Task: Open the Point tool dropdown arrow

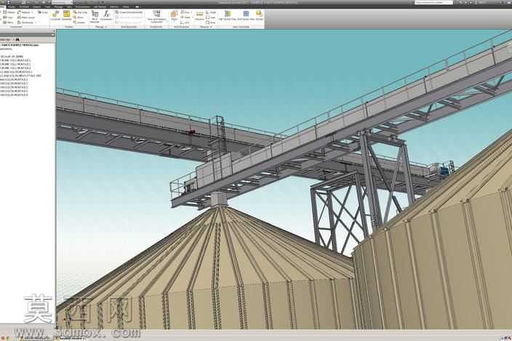Action: [192, 17]
